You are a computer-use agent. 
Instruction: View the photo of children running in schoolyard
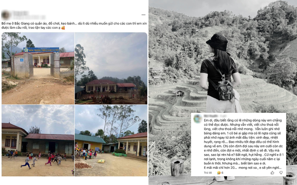(x=38, y=141)
